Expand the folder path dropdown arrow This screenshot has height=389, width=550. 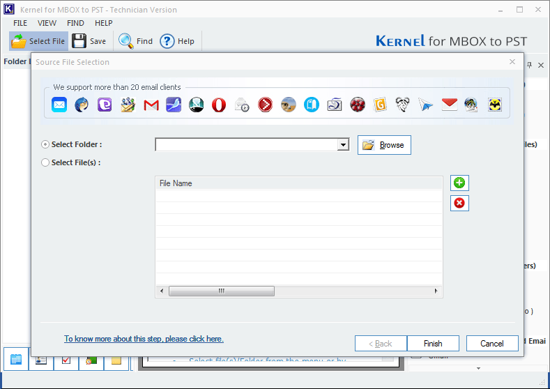click(x=344, y=144)
